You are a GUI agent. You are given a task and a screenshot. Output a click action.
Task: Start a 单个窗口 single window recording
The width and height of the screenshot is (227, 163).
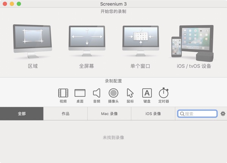coord(141,41)
